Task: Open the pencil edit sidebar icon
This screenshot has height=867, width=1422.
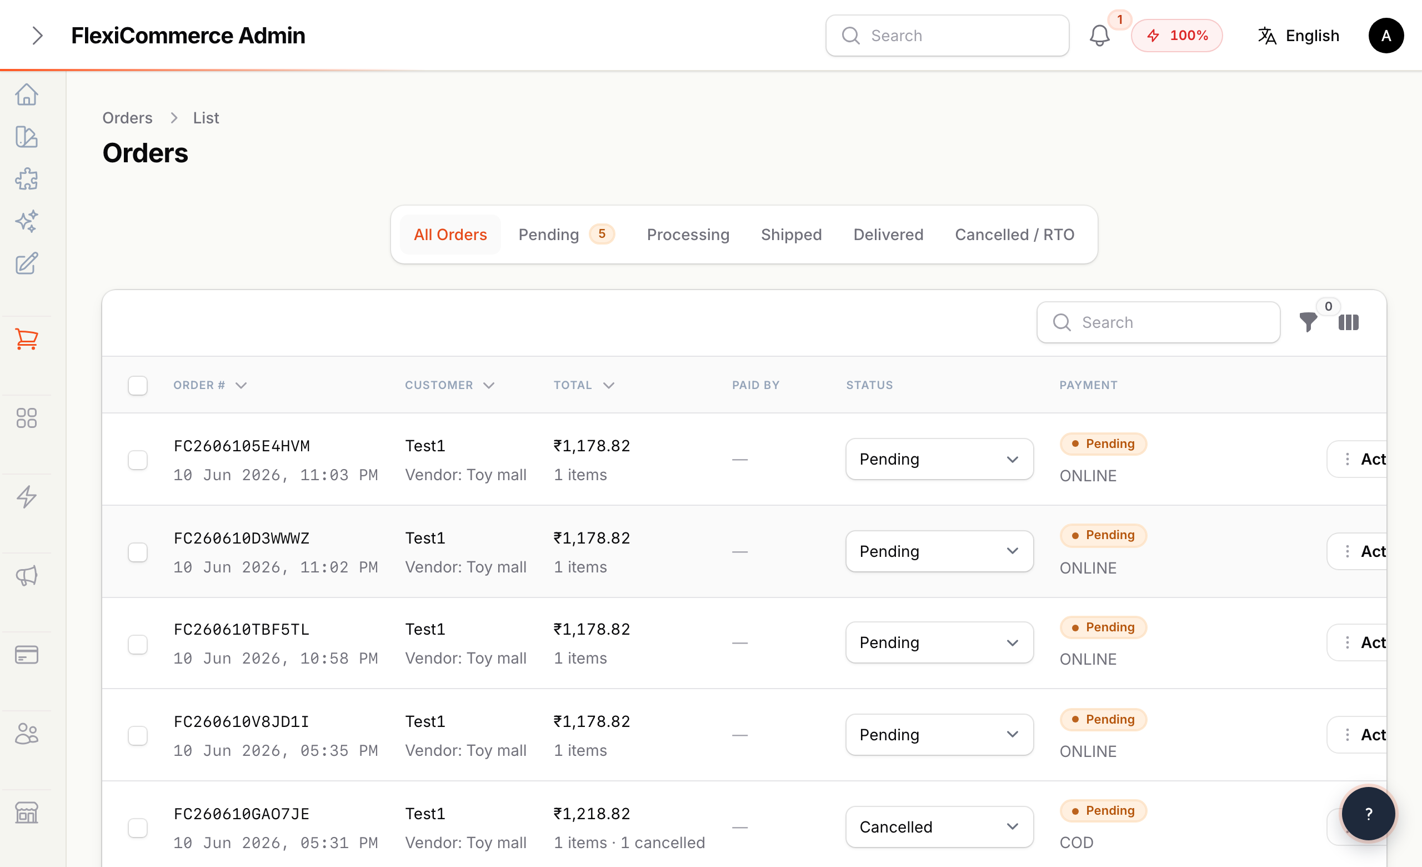Action: (x=27, y=263)
